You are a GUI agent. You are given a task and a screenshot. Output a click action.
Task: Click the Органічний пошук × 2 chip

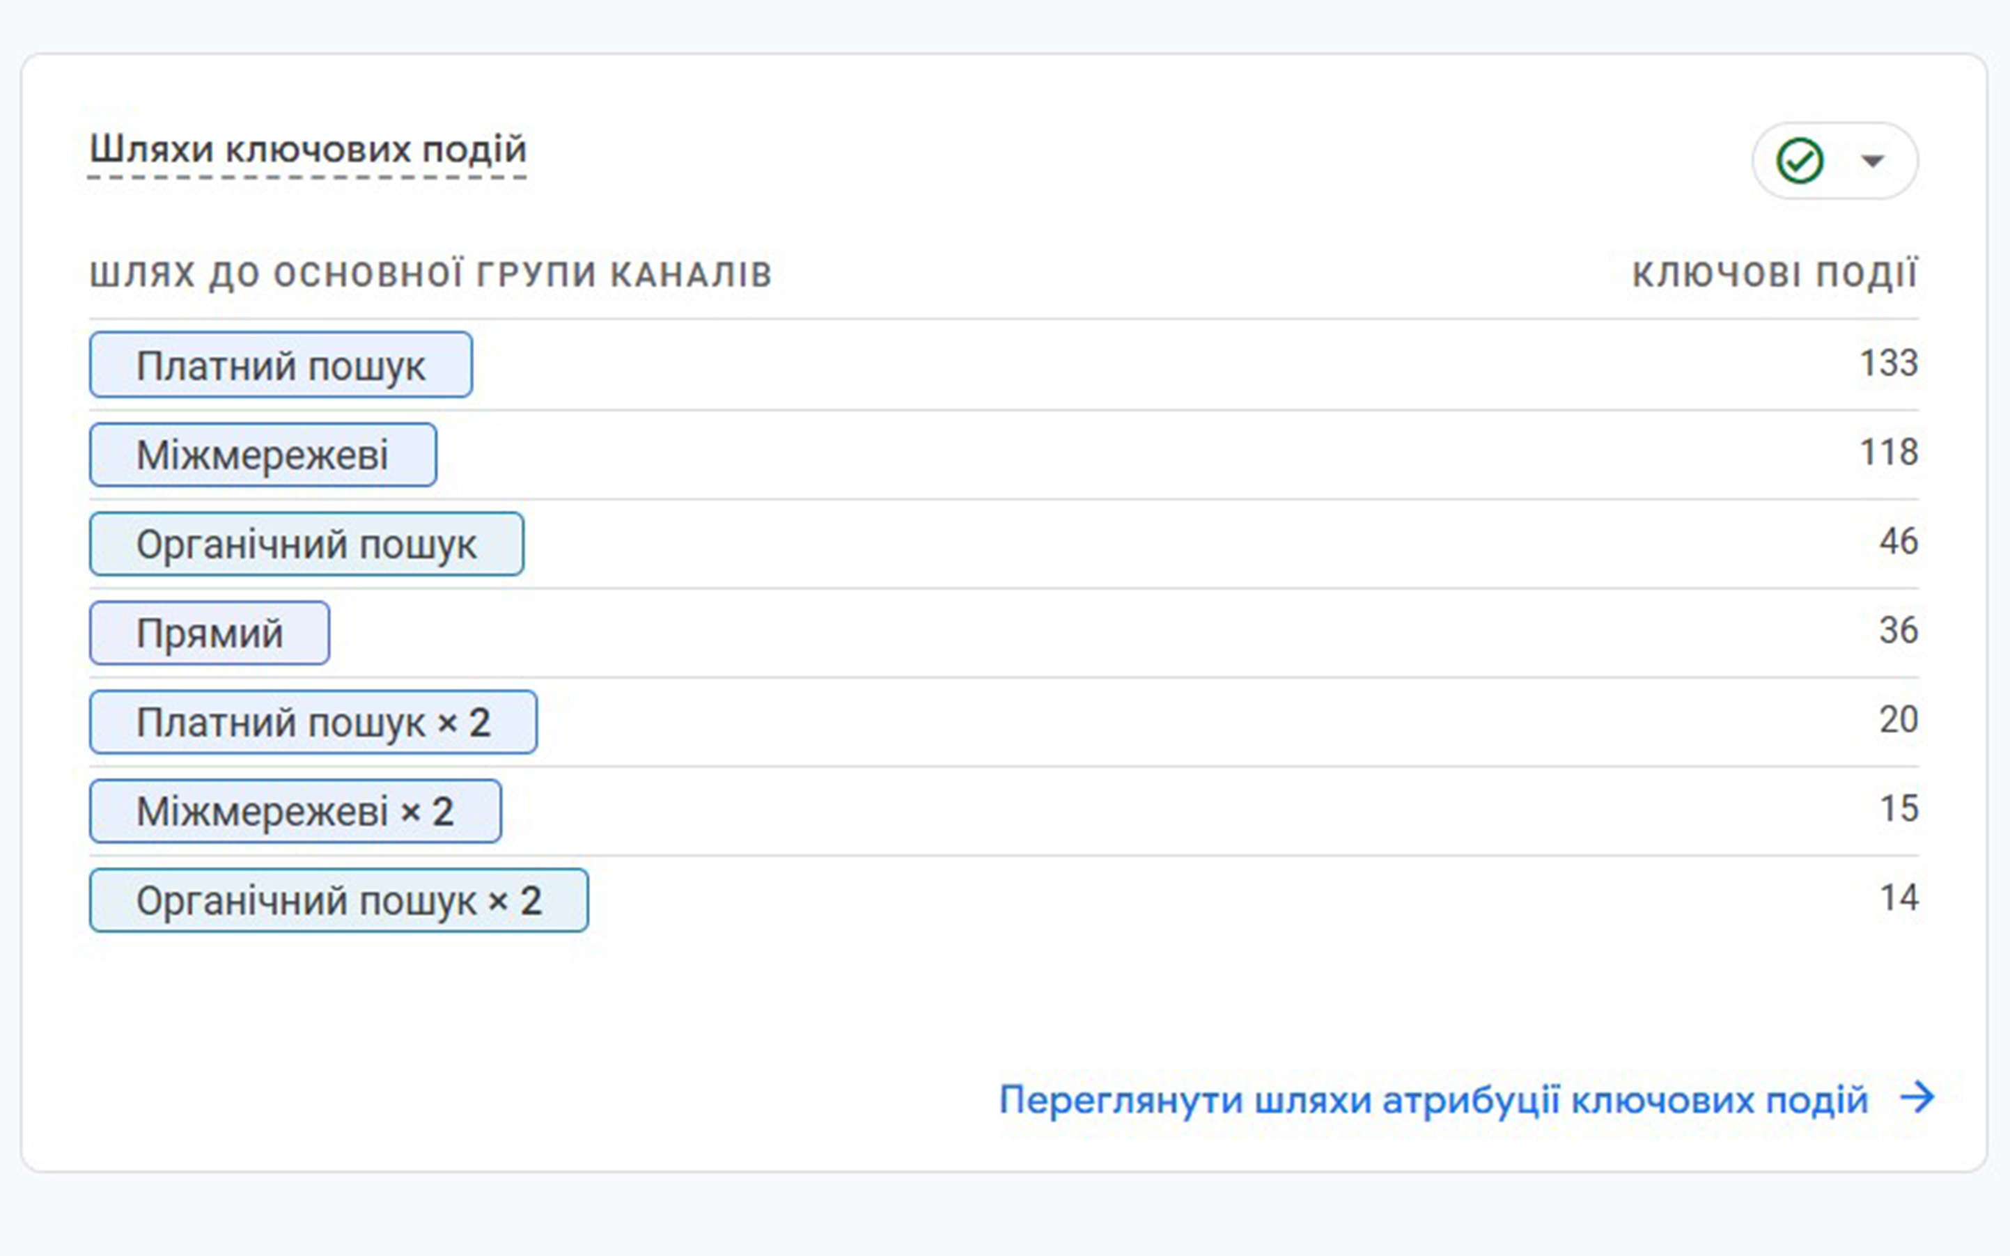point(339,900)
